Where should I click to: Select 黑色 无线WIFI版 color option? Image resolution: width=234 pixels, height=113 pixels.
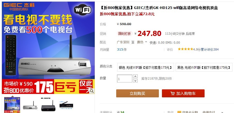204,67
